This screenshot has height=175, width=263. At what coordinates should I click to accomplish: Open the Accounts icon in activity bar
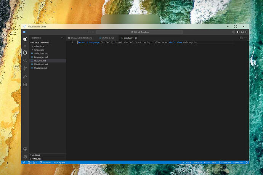[x=25, y=149]
